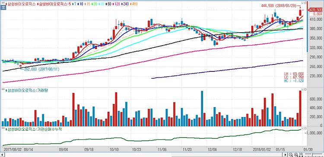
Task: Click the 10/10 date axis label
Action: 114,149
